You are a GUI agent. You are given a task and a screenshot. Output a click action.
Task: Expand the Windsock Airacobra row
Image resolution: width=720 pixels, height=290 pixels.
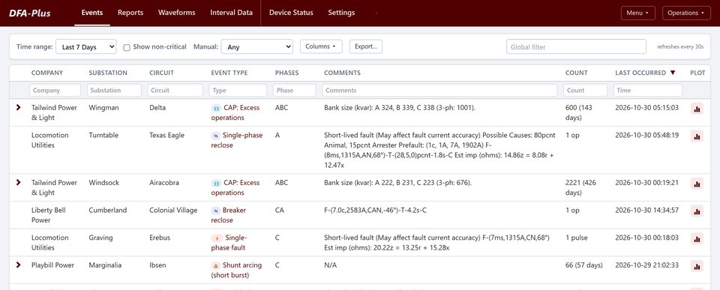(x=18, y=182)
